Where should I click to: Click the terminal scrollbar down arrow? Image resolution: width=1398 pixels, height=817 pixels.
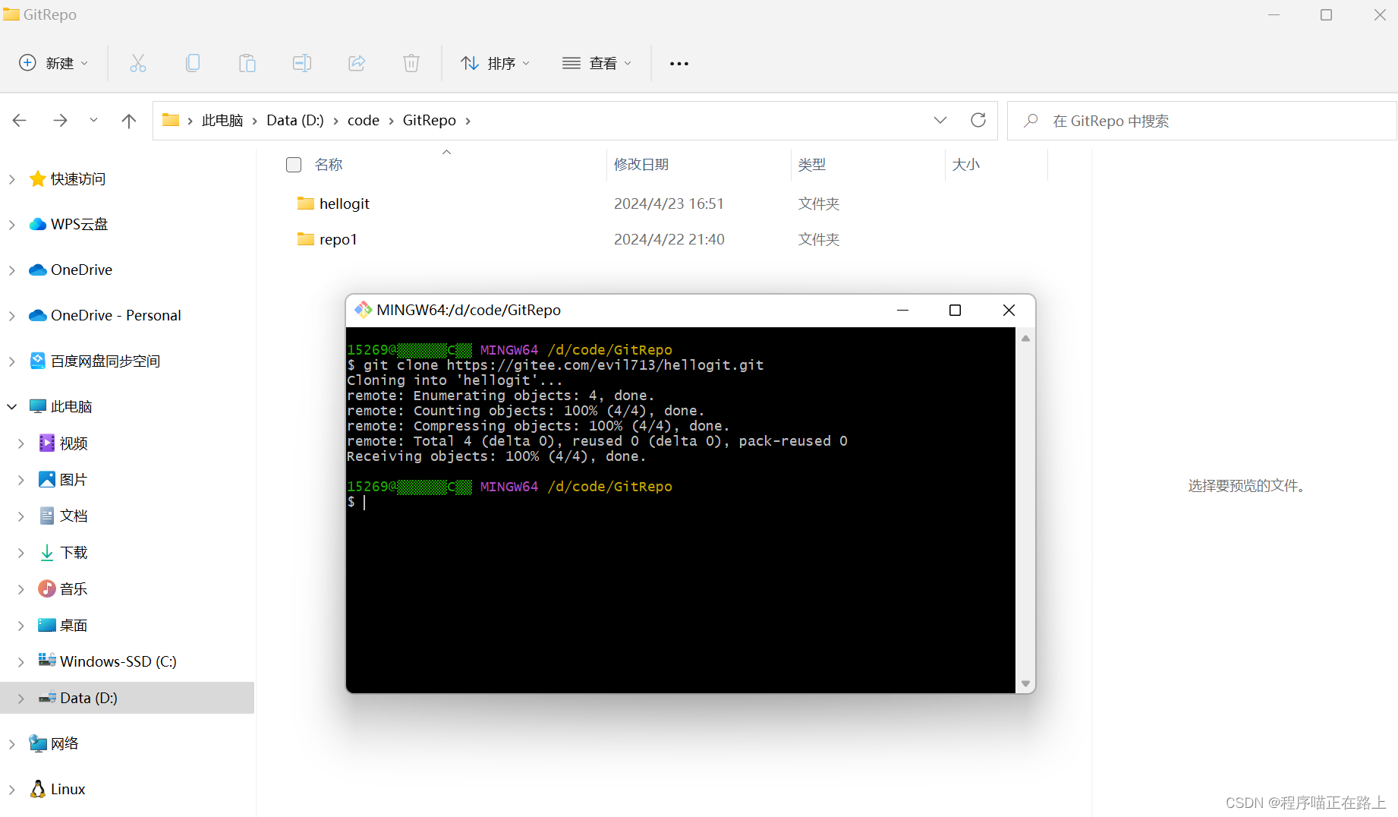1025,683
